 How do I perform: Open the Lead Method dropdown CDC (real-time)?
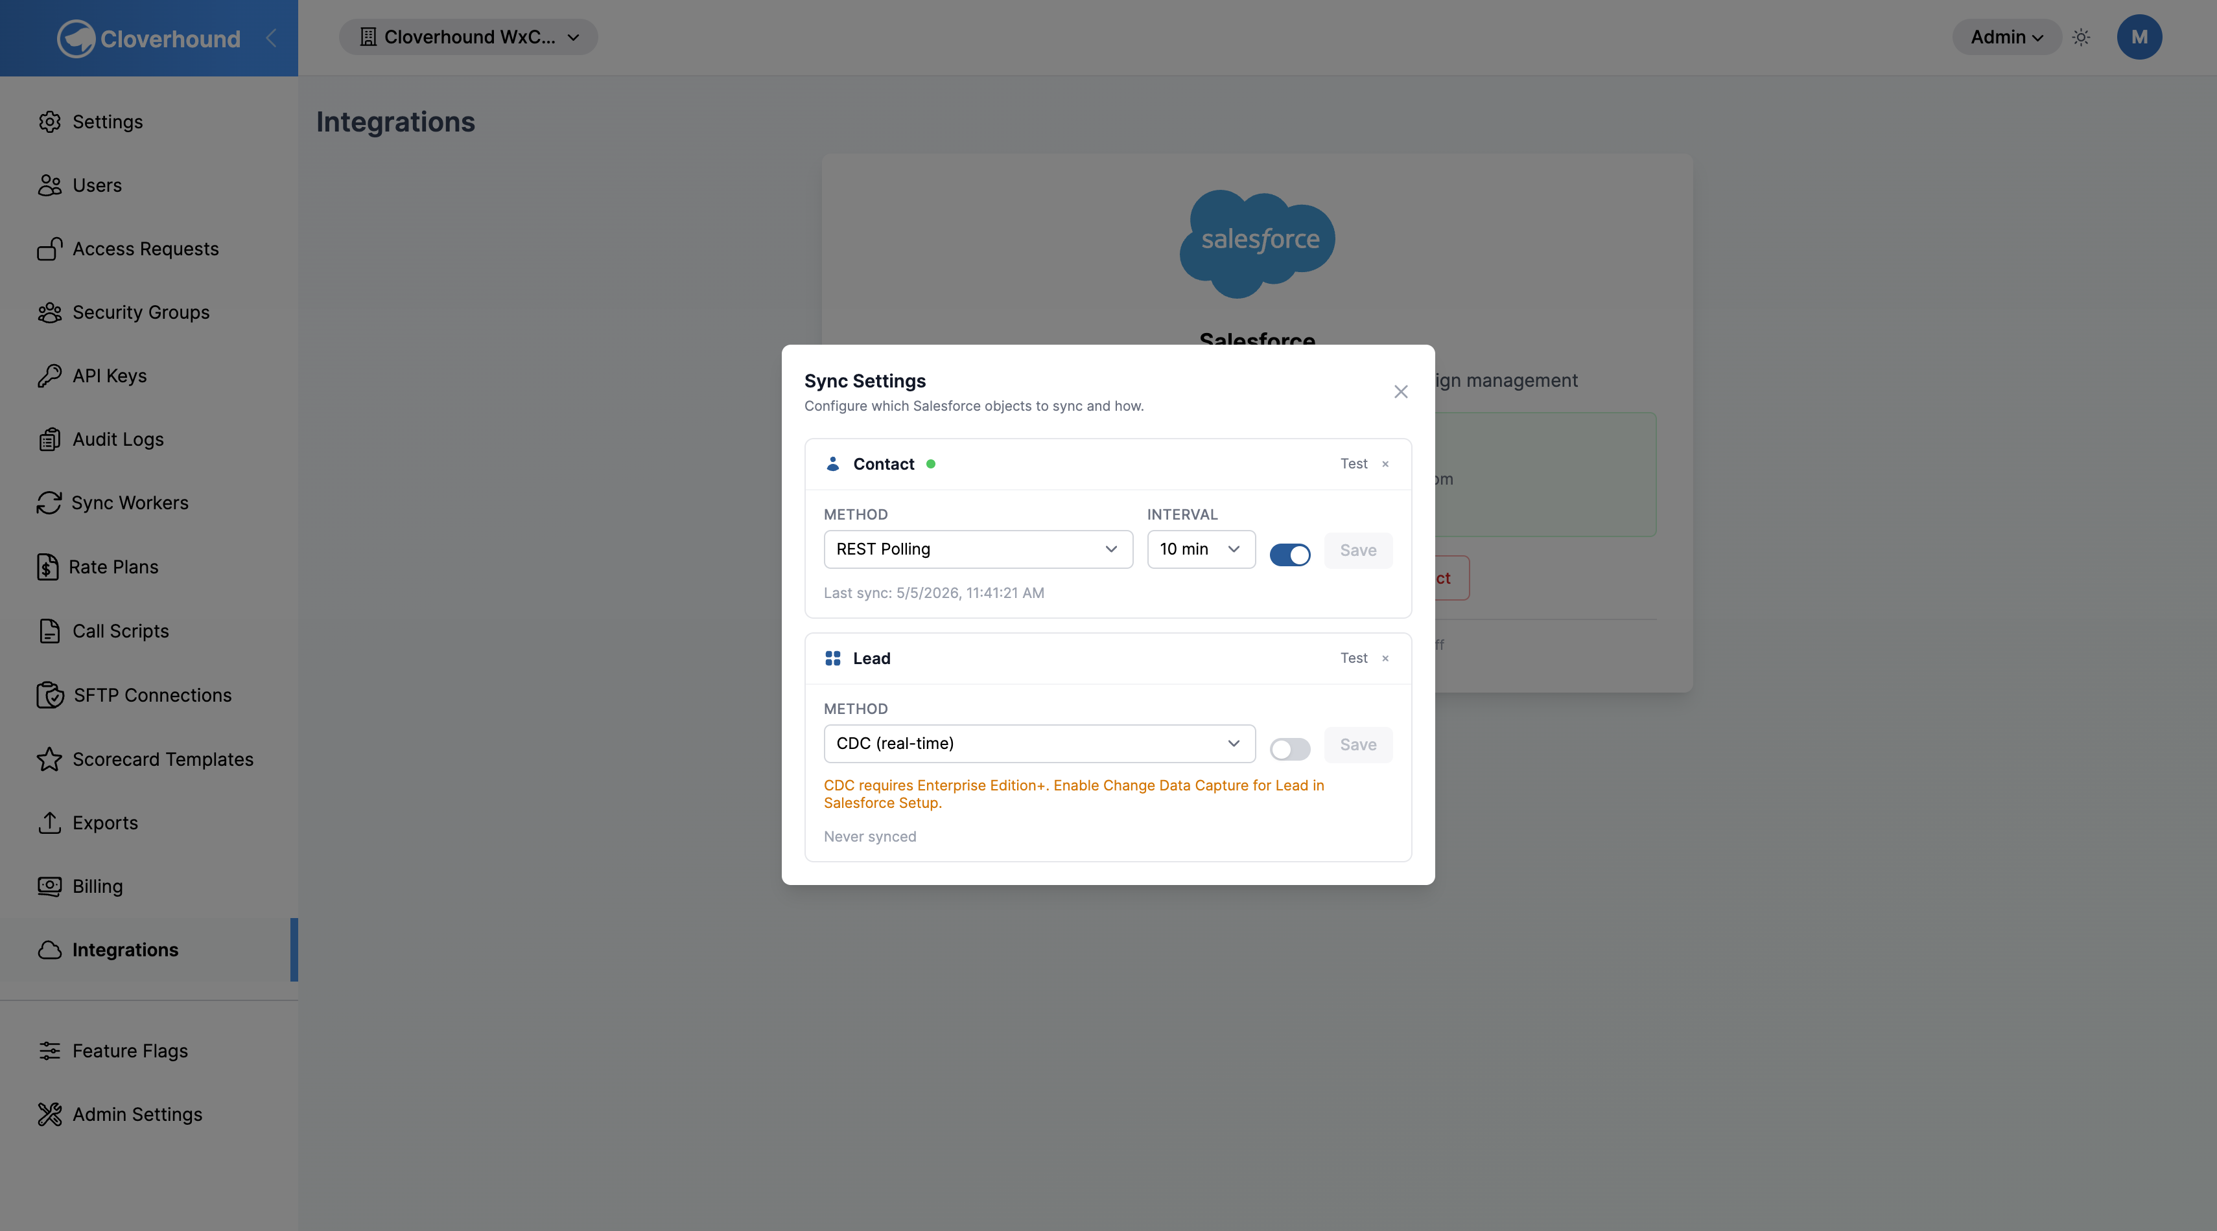[1040, 743]
